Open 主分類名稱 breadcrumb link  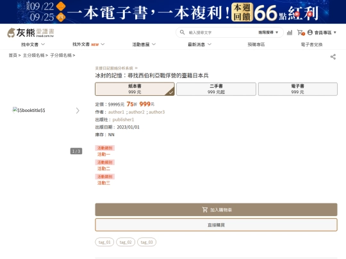(33, 55)
